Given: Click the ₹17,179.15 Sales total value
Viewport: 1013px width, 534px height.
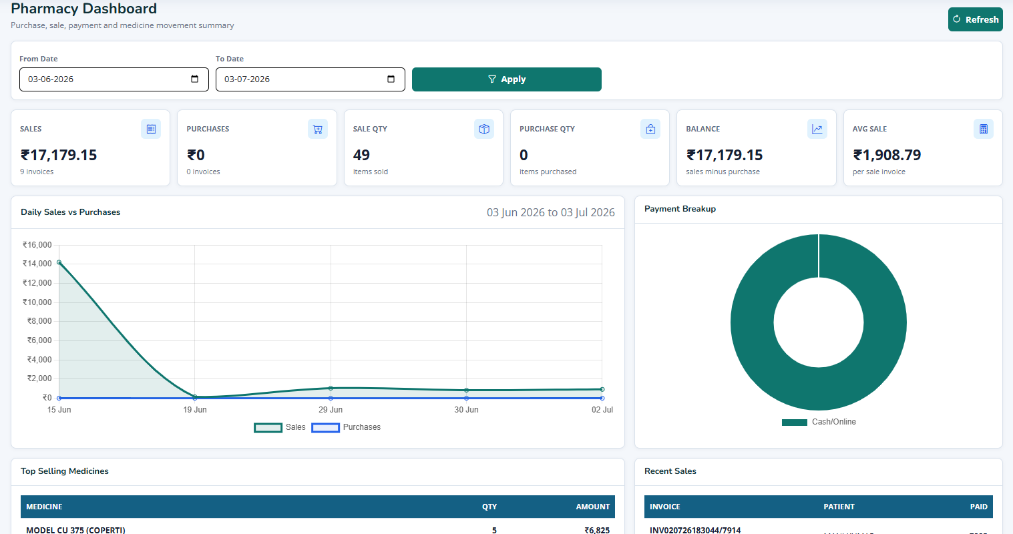Looking at the screenshot, I should (x=59, y=155).
